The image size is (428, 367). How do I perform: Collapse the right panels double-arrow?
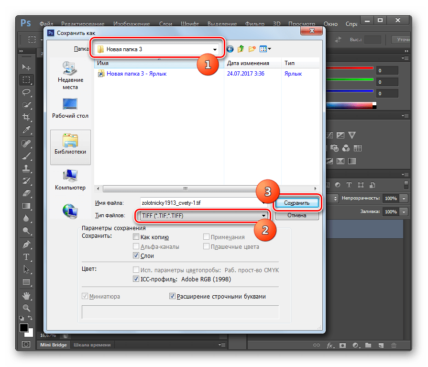(406, 51)
